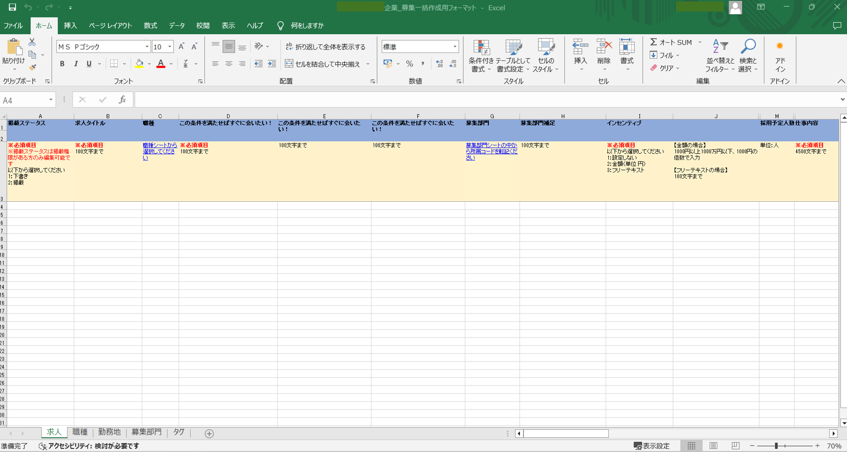847x452 pixels.
Task: Open Conditional Formatting in ribbon
Action: coord(481,55)
